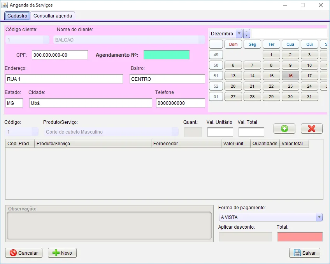Click week number 49 button
The image size is (330, 264).
click(x=216, y=55)
